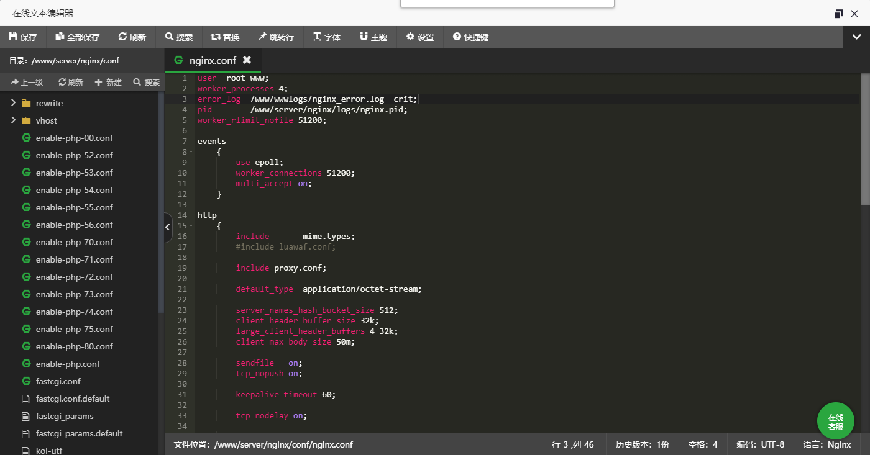Click icon next to enable-php-72.conf

26,277
